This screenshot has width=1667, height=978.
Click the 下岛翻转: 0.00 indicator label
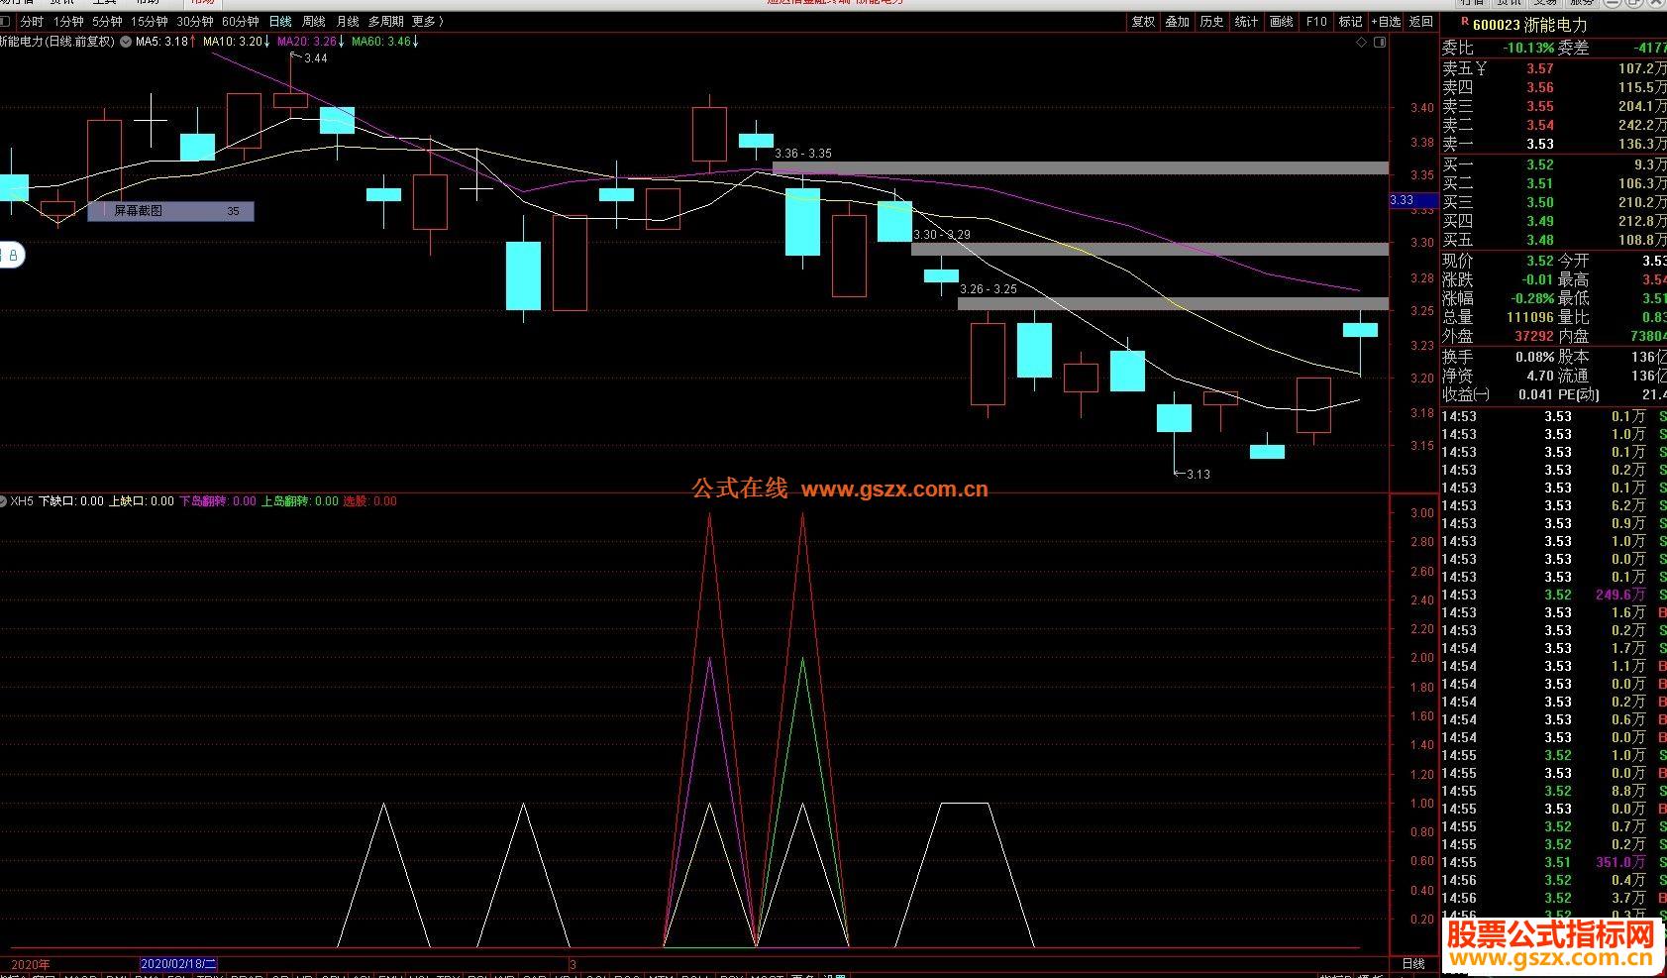click(217, 501)
